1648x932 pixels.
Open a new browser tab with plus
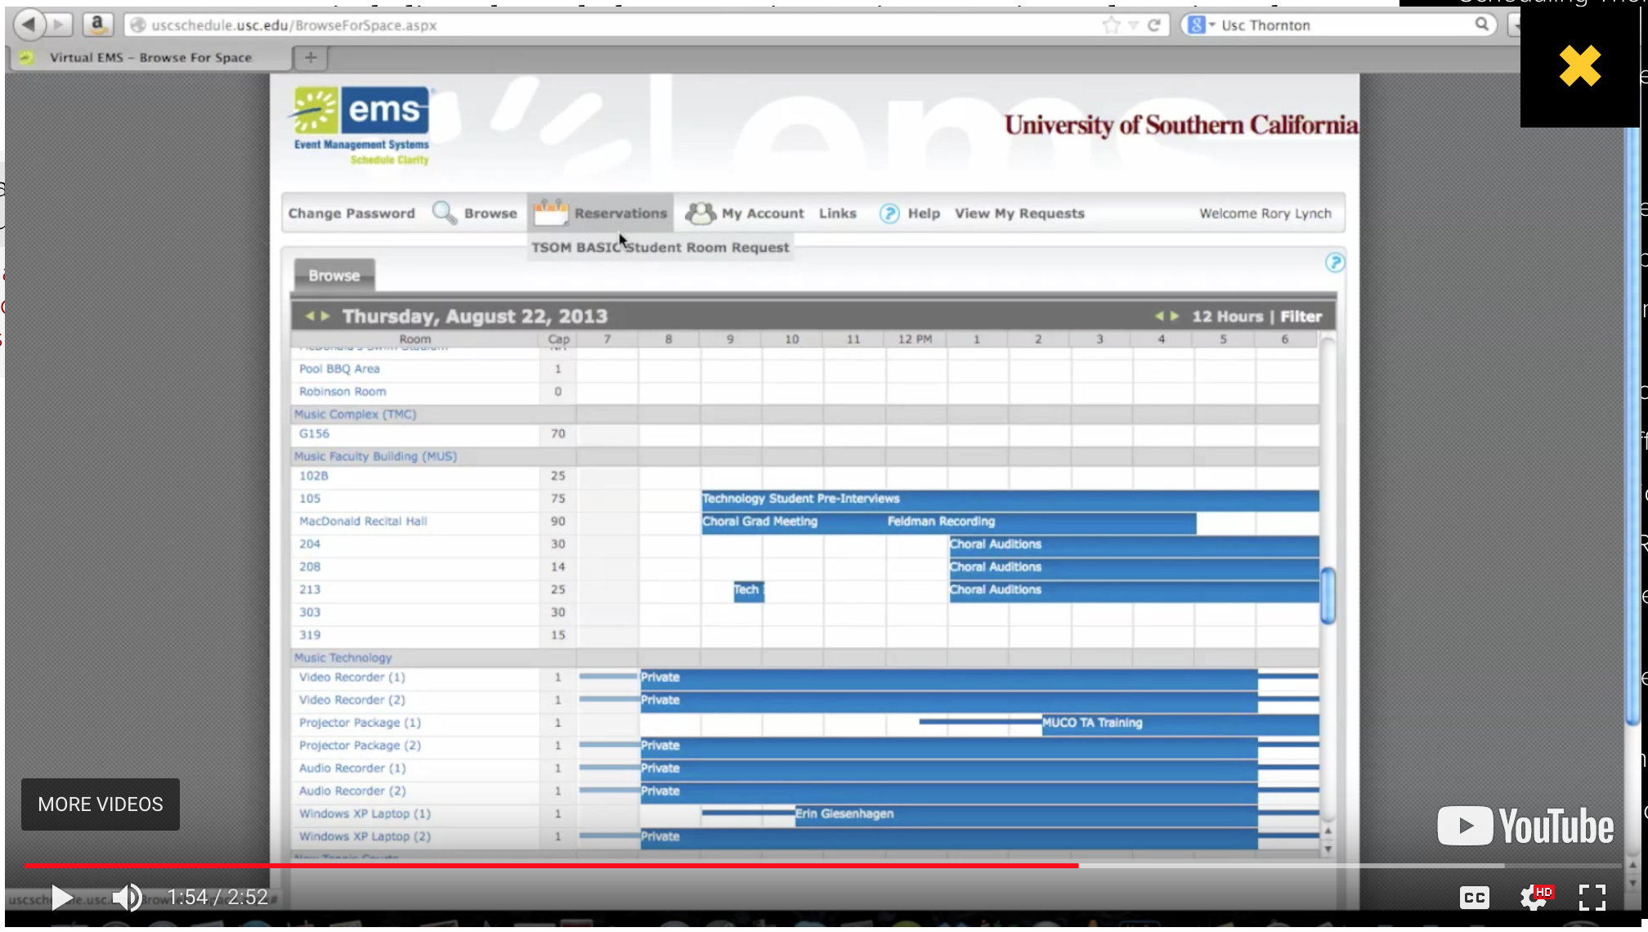tap(311, 57)
